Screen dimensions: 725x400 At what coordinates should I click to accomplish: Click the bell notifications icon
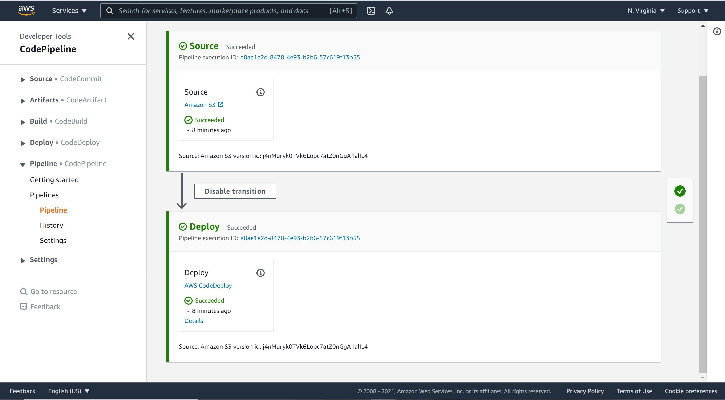(390, 10)
